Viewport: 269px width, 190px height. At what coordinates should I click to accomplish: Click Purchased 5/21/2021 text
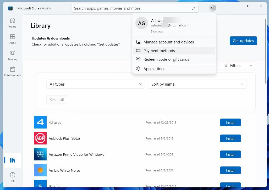pyautogui.click(x=160, y=154)
